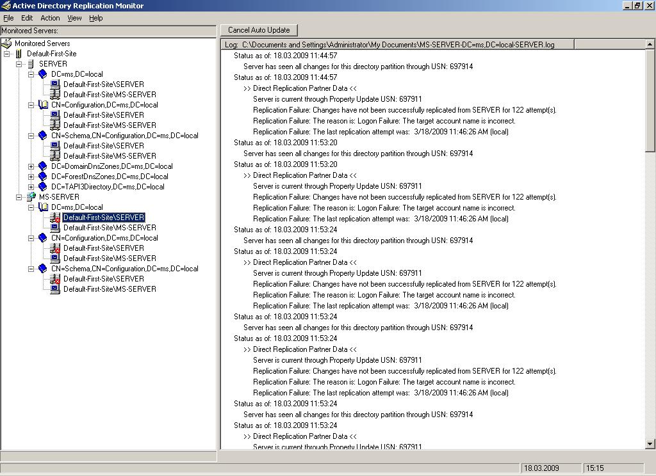The width and height of the screenshot is (656, 476).
Task: Click the log scrollbar up arrow
Action: point(650,44)
